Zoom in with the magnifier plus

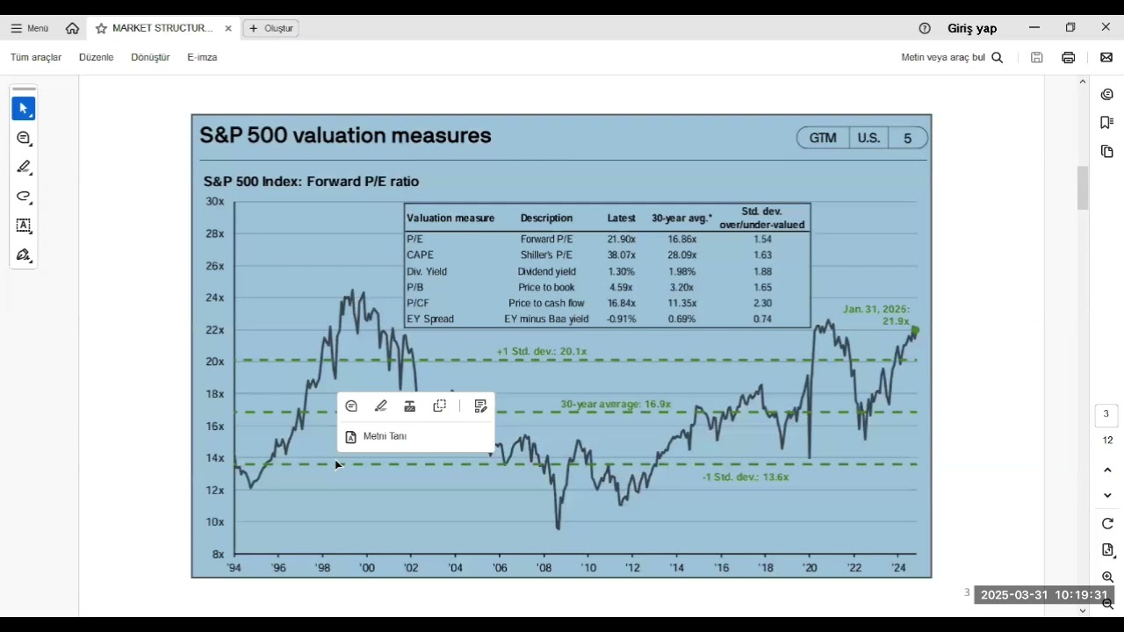1107,577
